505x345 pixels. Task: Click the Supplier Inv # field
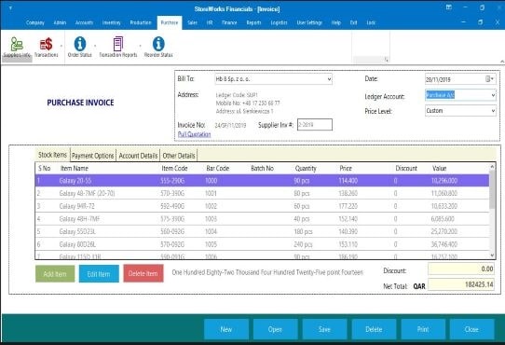click(x=315, y=124)
